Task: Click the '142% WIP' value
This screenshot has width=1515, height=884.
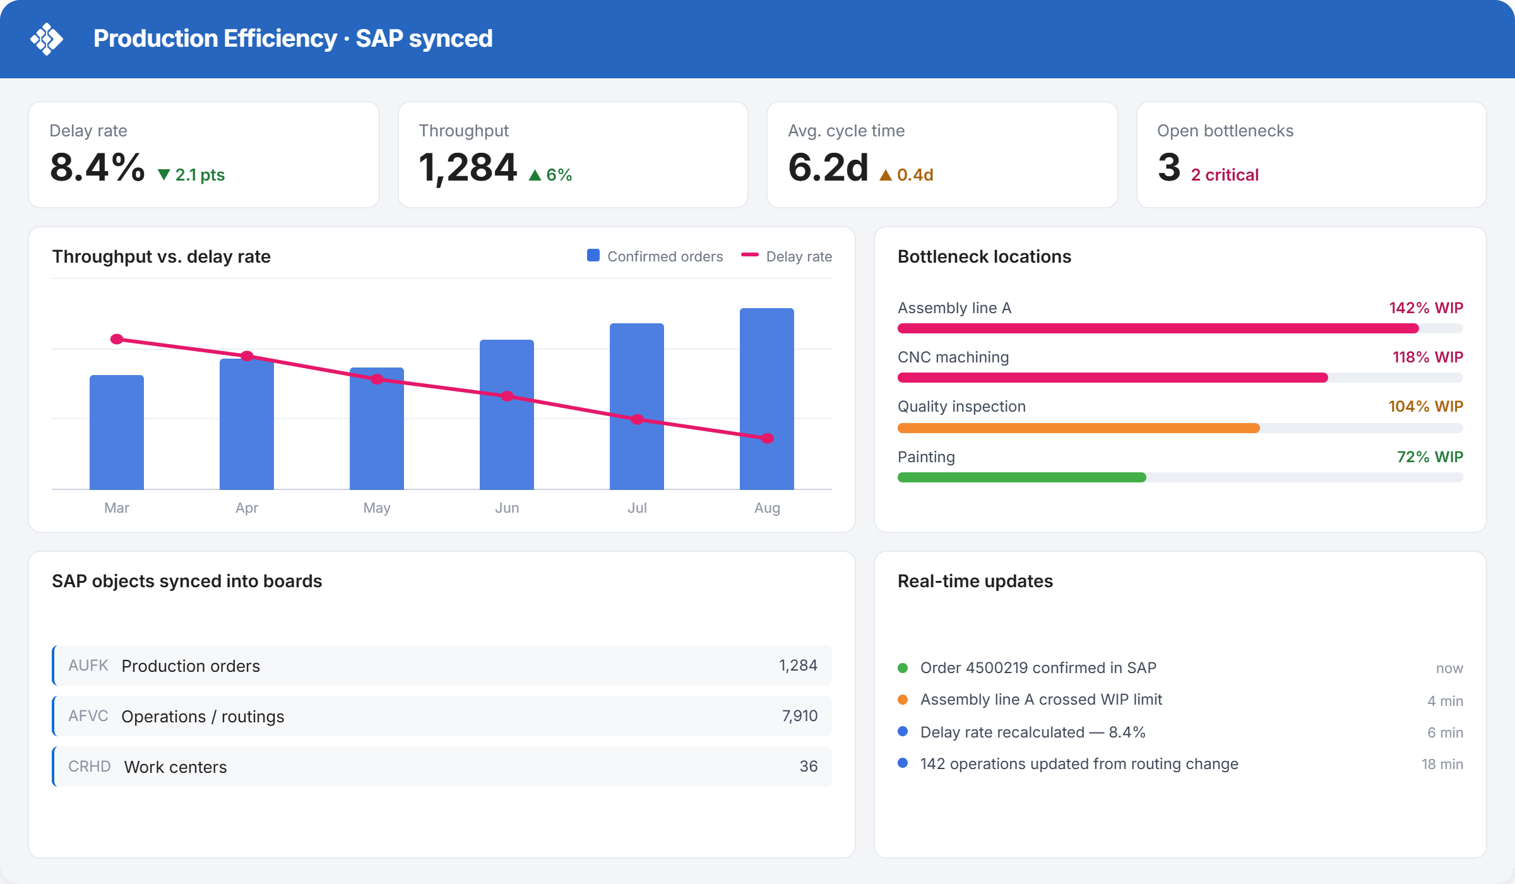Action: point(1426,308)
